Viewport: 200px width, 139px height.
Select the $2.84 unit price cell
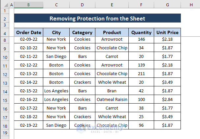tap(167, 99)
